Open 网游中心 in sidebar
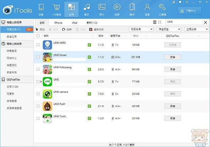Viewport: 210px width, 147px height. 12,58
